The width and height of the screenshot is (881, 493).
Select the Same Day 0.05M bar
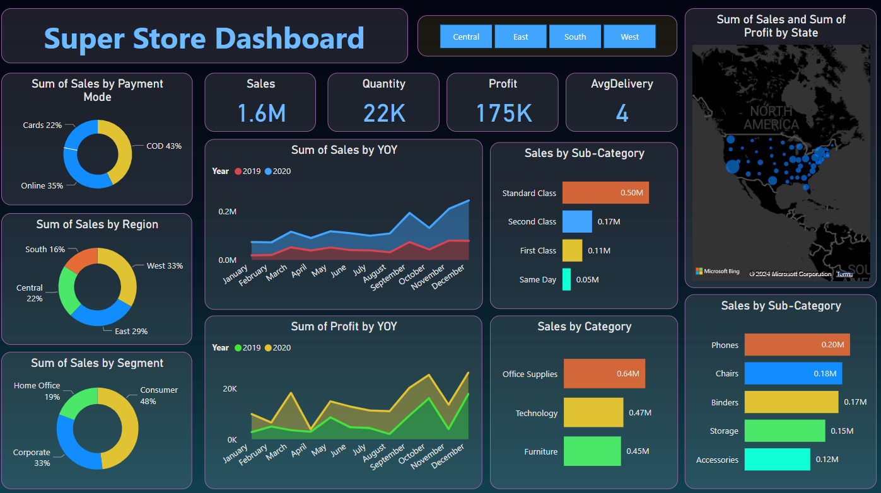click(566, 279)
